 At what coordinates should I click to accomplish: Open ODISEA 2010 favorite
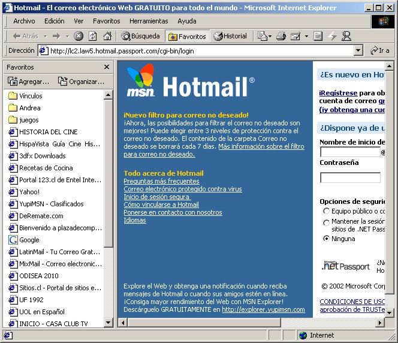pyautogui.click(x=33, y=276)
